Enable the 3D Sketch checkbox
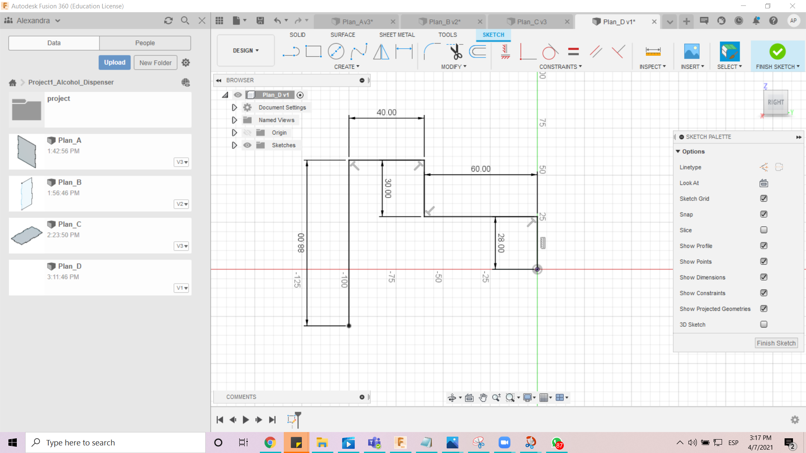Screen dimensions: 806x453 (764, 324)
